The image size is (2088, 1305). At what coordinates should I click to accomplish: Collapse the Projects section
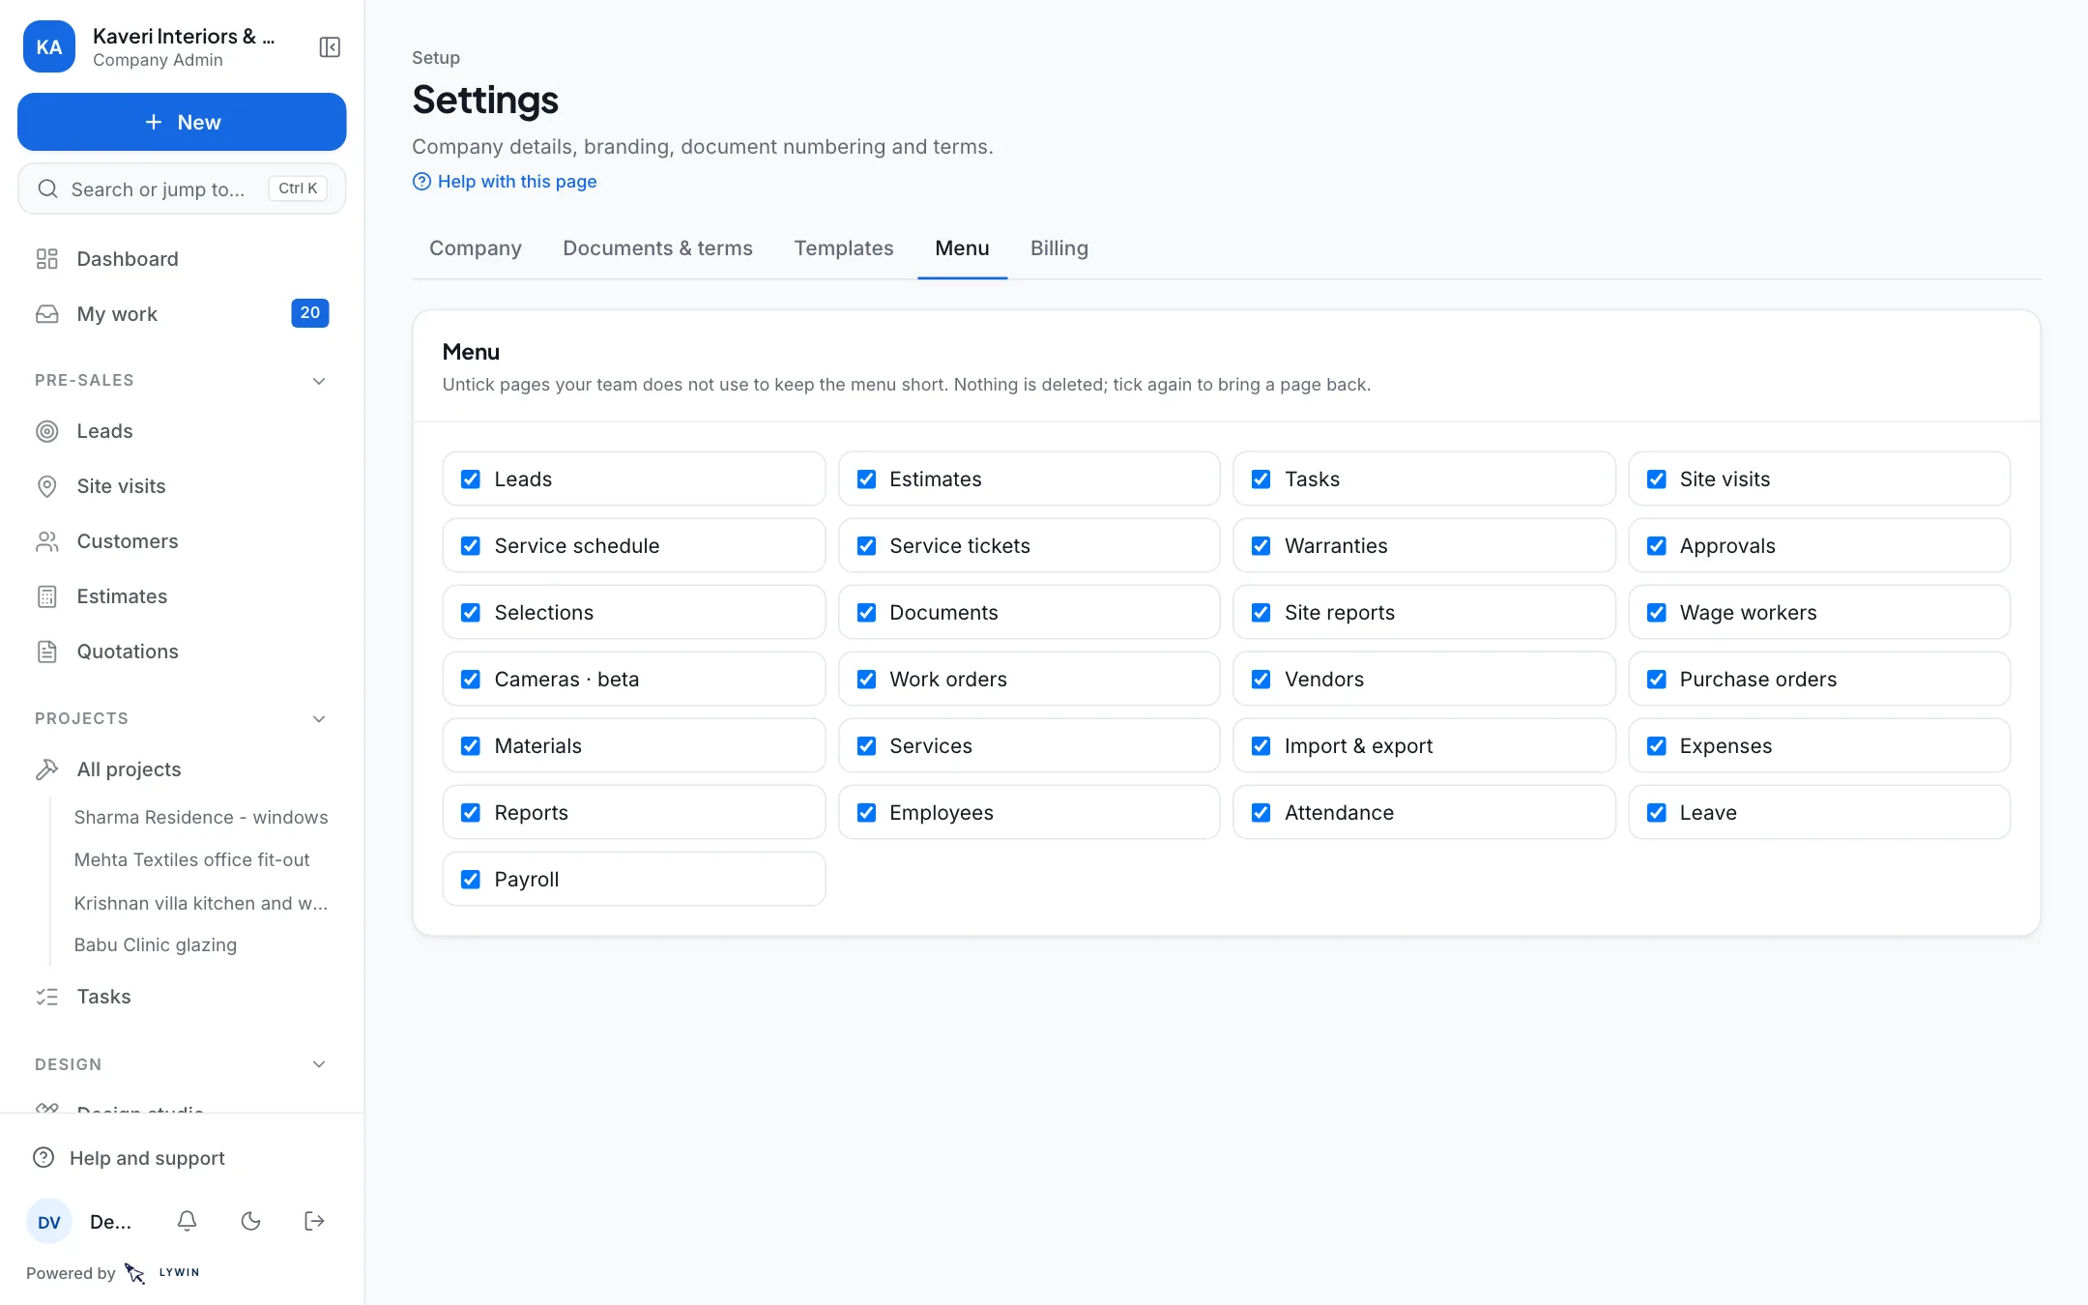(x=319, y=719)
